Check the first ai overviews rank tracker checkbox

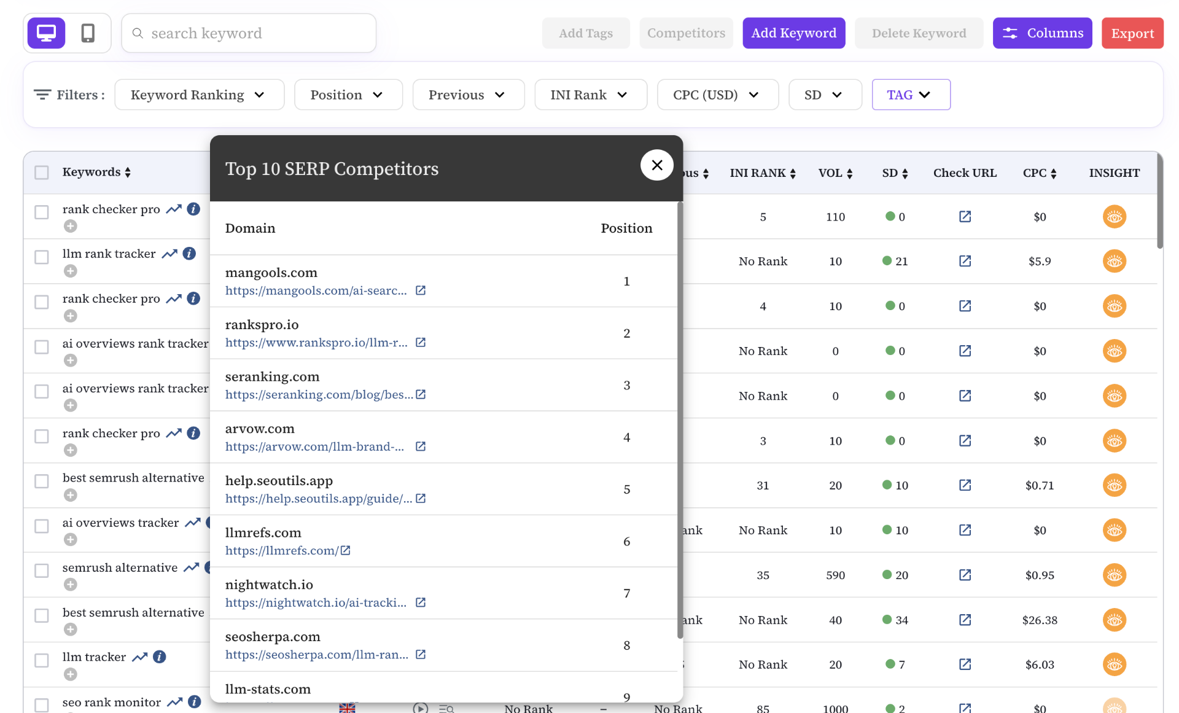42,347
